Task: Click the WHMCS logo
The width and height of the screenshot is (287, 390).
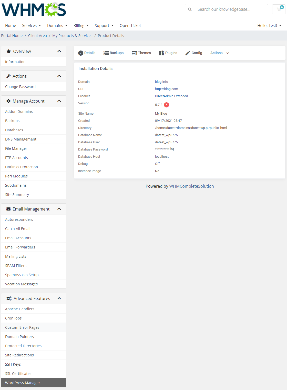Action: pyautogui.click(x=34, y=9)
